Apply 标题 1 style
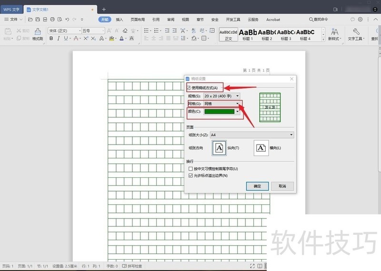The image size is (381, 271). click(x=248, y=35)
